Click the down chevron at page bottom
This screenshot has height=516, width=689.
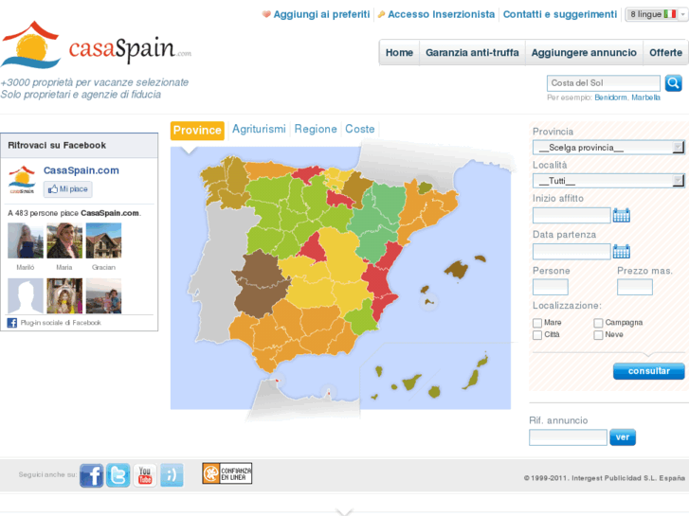(345, 511)
